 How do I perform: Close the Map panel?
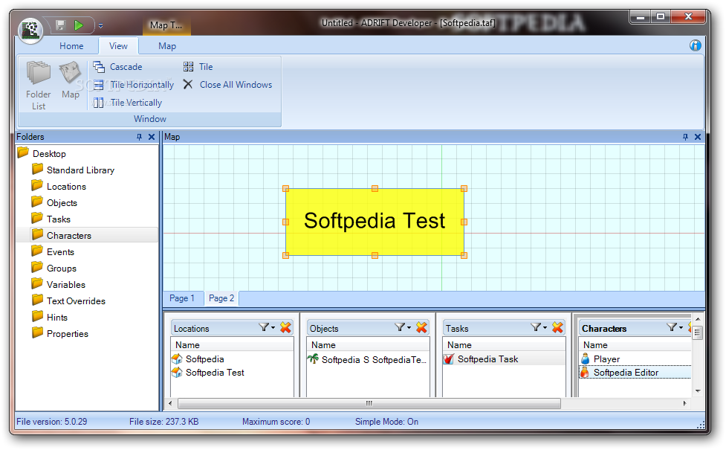coord(698,137)
